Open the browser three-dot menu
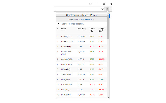Screen dimensions: 166x103 click(x=112, y=9)
